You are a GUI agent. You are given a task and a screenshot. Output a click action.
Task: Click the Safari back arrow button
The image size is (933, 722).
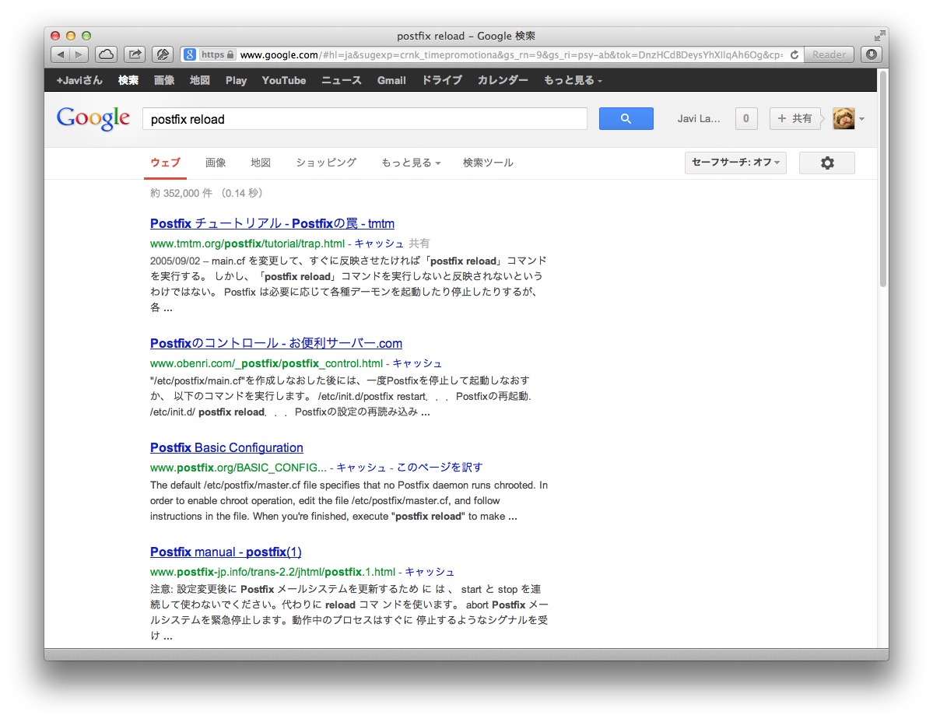click(x=61, y=54)
